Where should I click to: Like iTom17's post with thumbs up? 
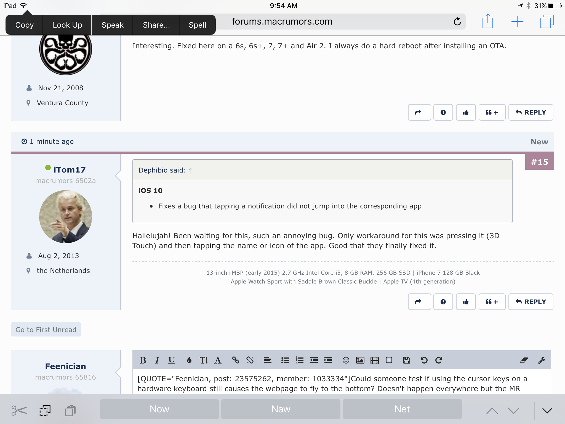coord(466,302)
